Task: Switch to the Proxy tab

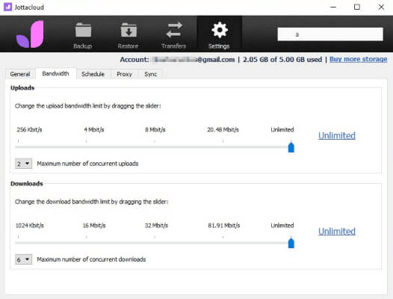Action: pos(124,74)
